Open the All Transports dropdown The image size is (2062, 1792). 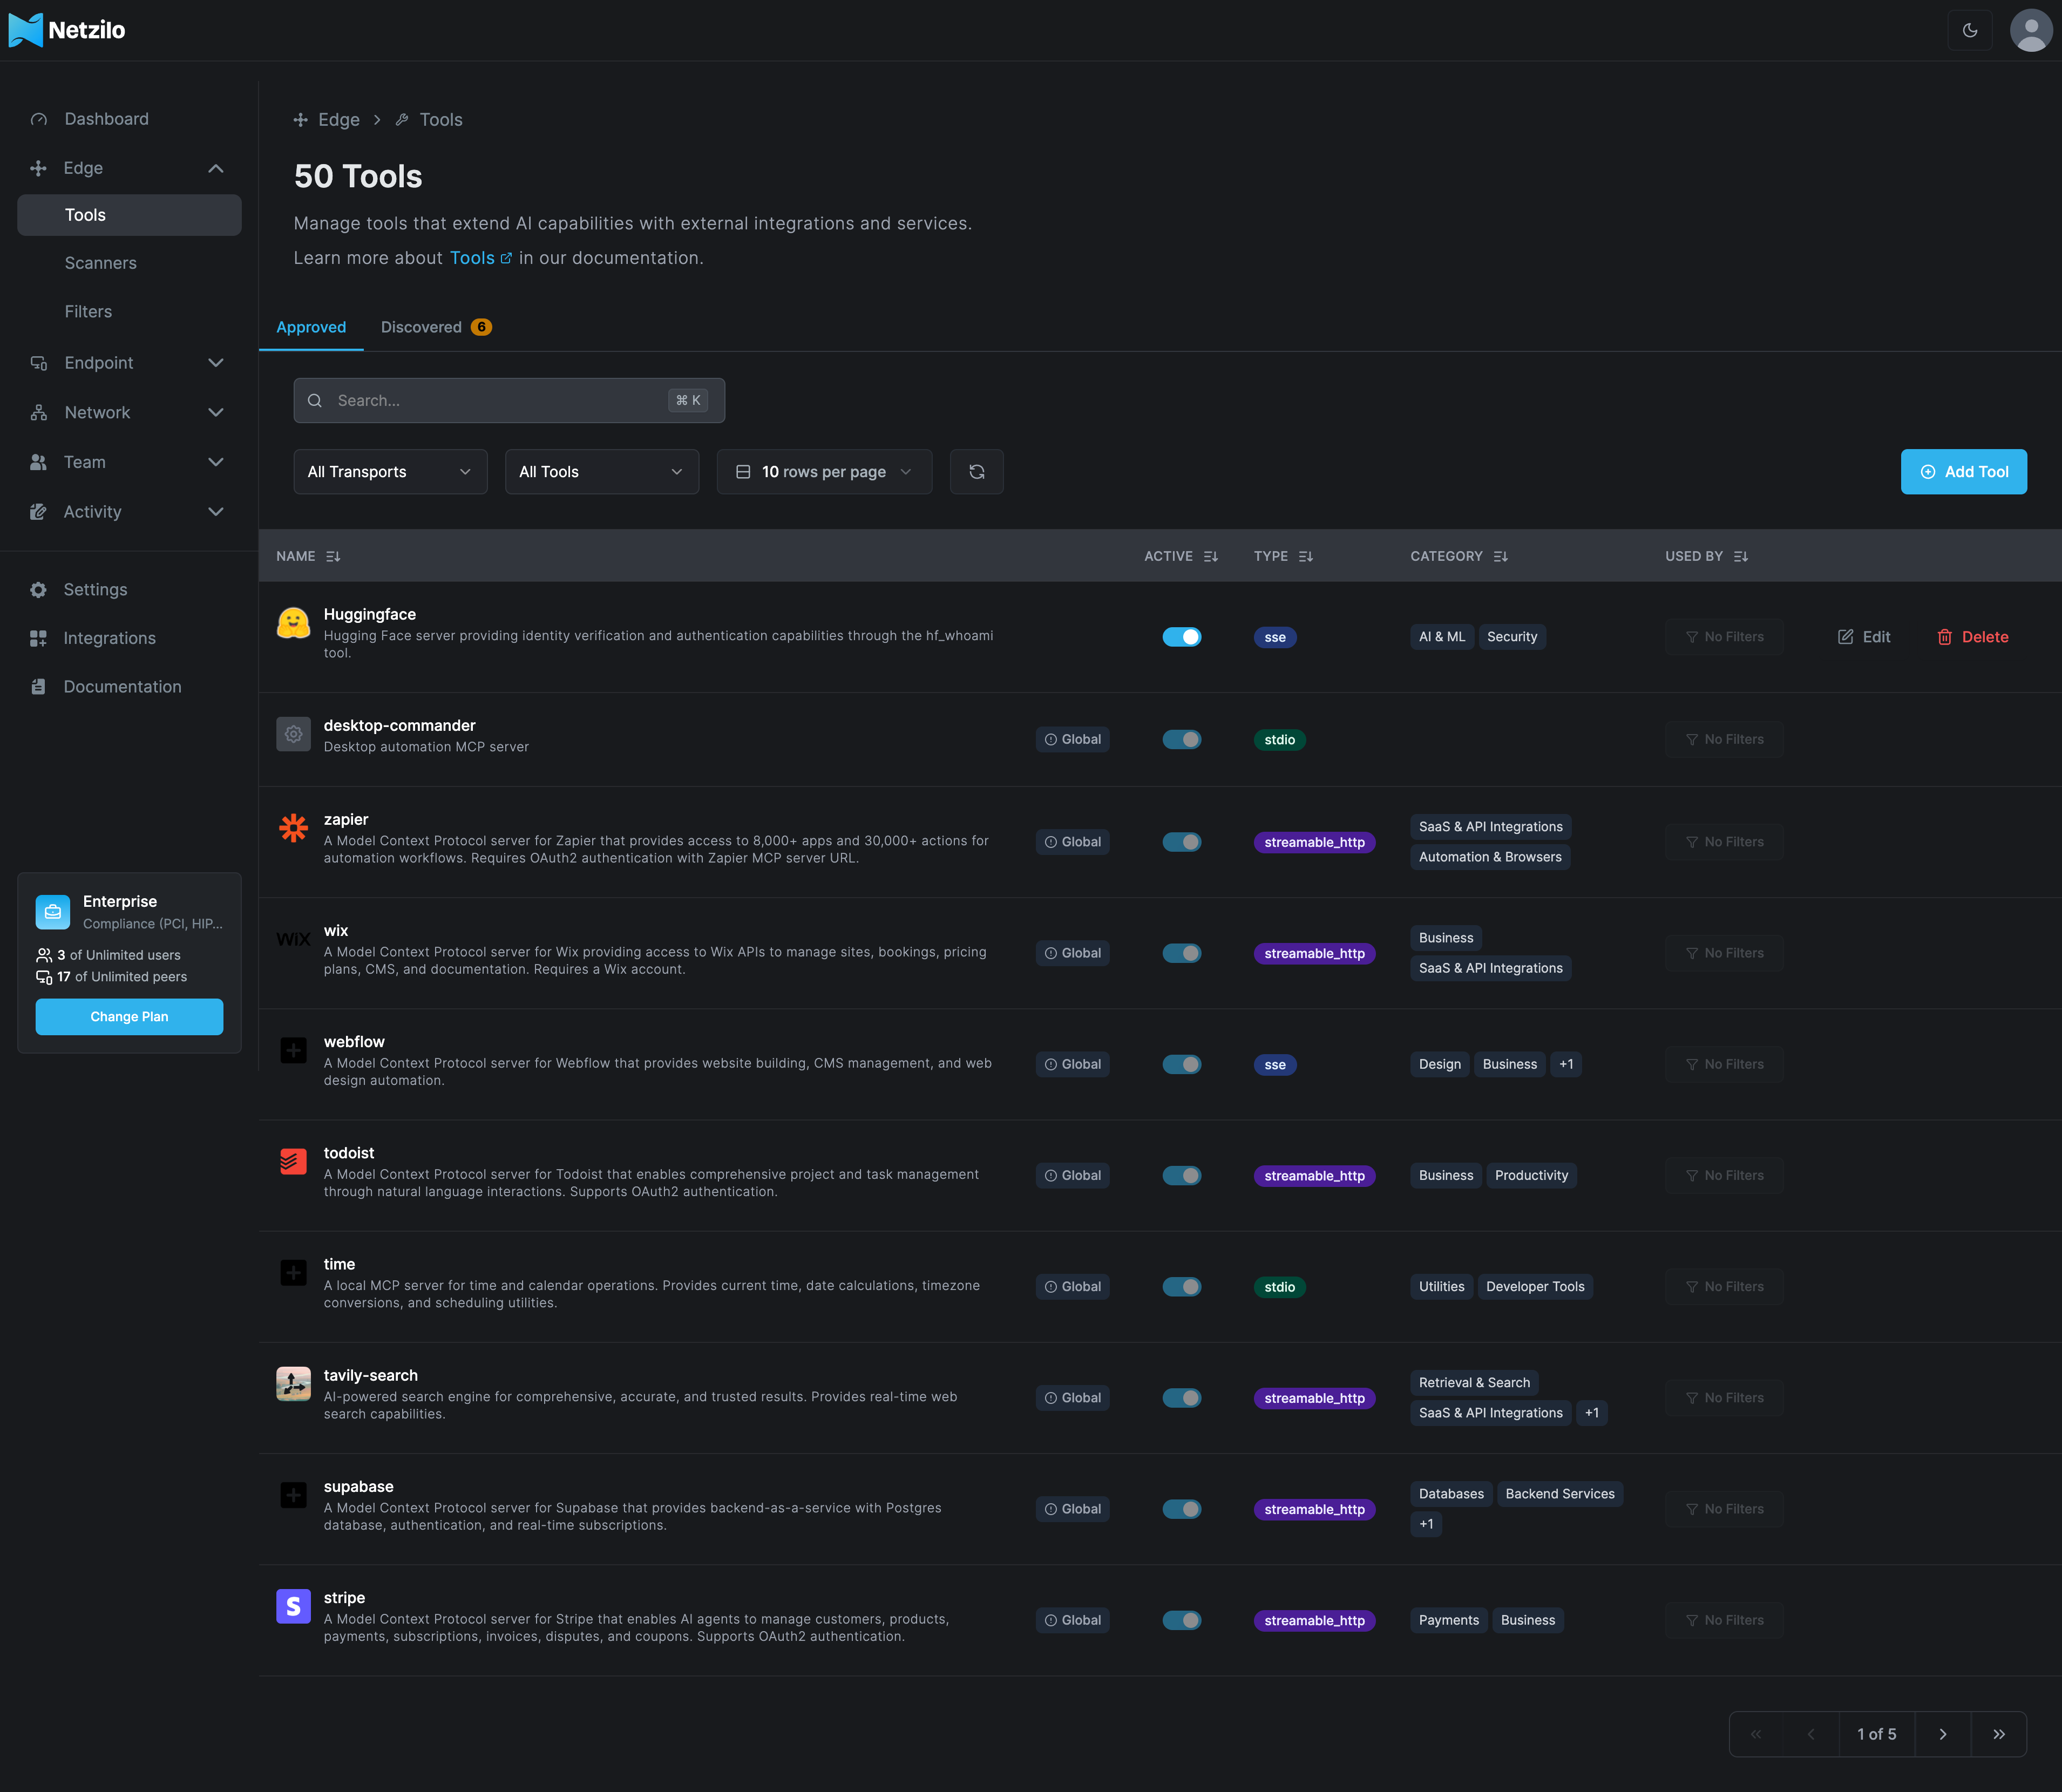click(x=390, y=471)
